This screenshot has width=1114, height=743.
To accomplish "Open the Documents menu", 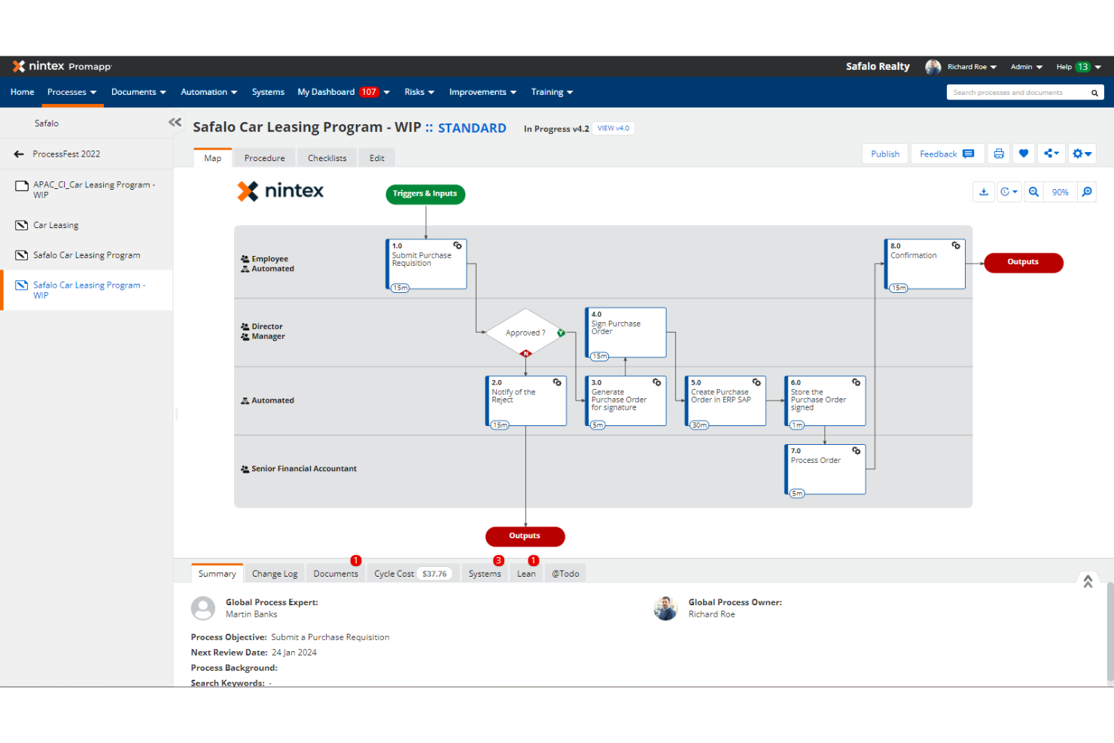I will click(x=138, y=92).
